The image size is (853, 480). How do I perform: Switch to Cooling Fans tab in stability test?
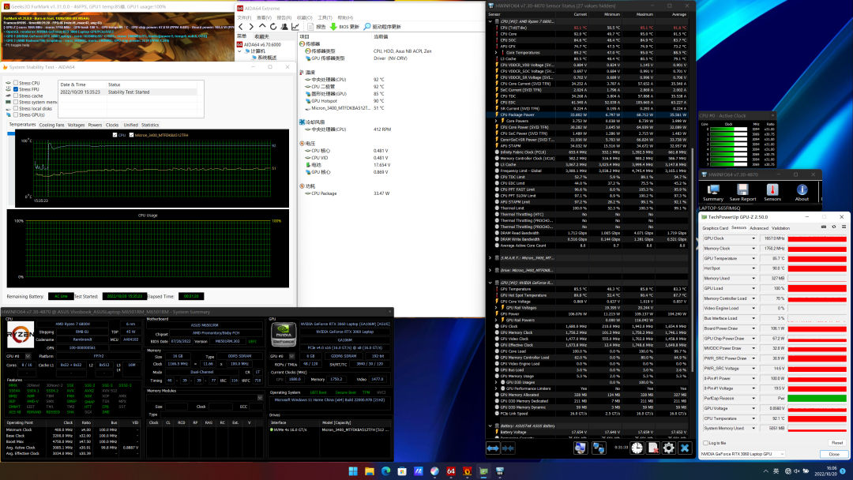click(51, 125)
